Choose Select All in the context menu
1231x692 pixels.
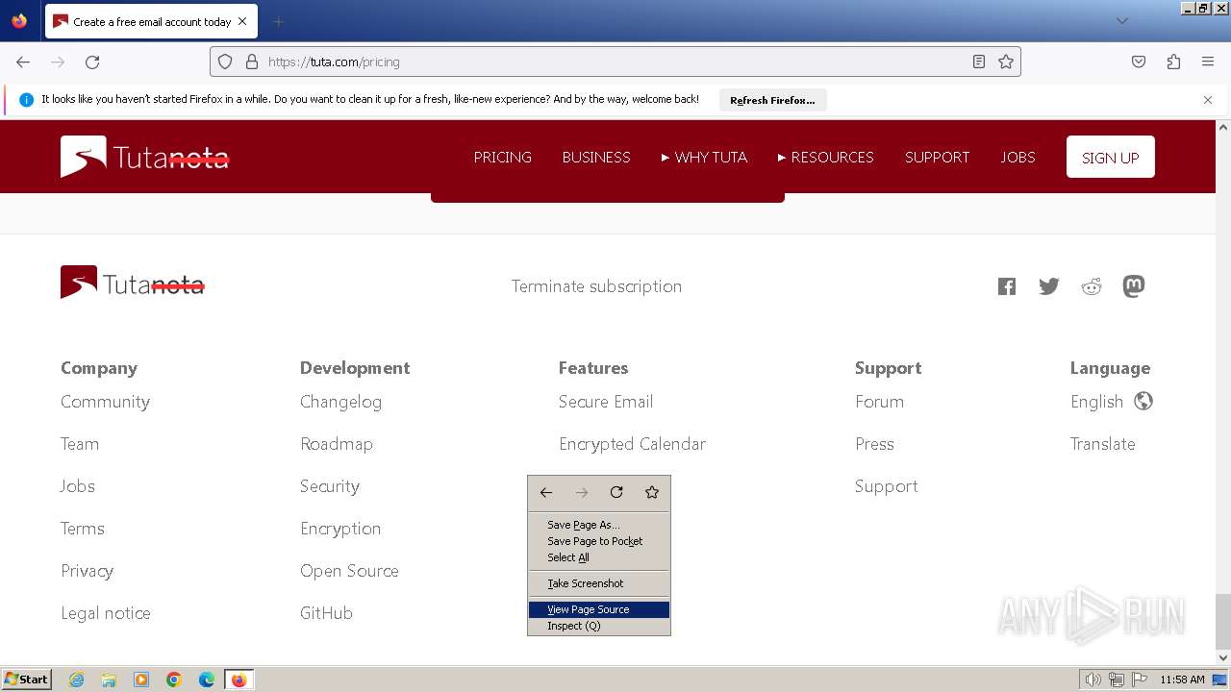pos(598,557)
